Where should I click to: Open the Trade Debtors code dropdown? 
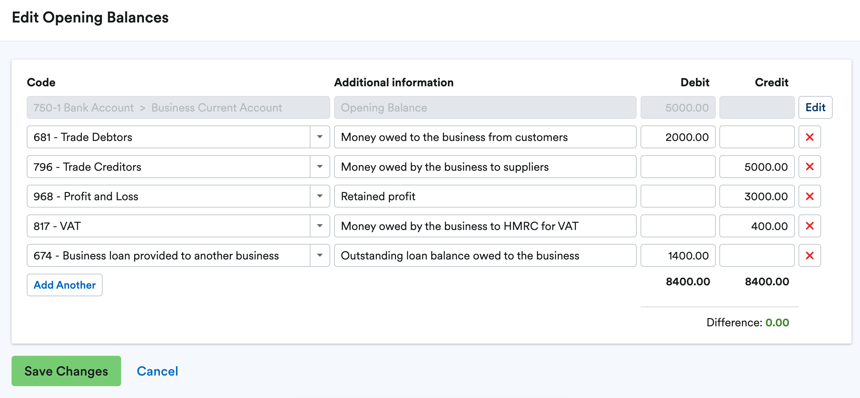pos(320,137)
